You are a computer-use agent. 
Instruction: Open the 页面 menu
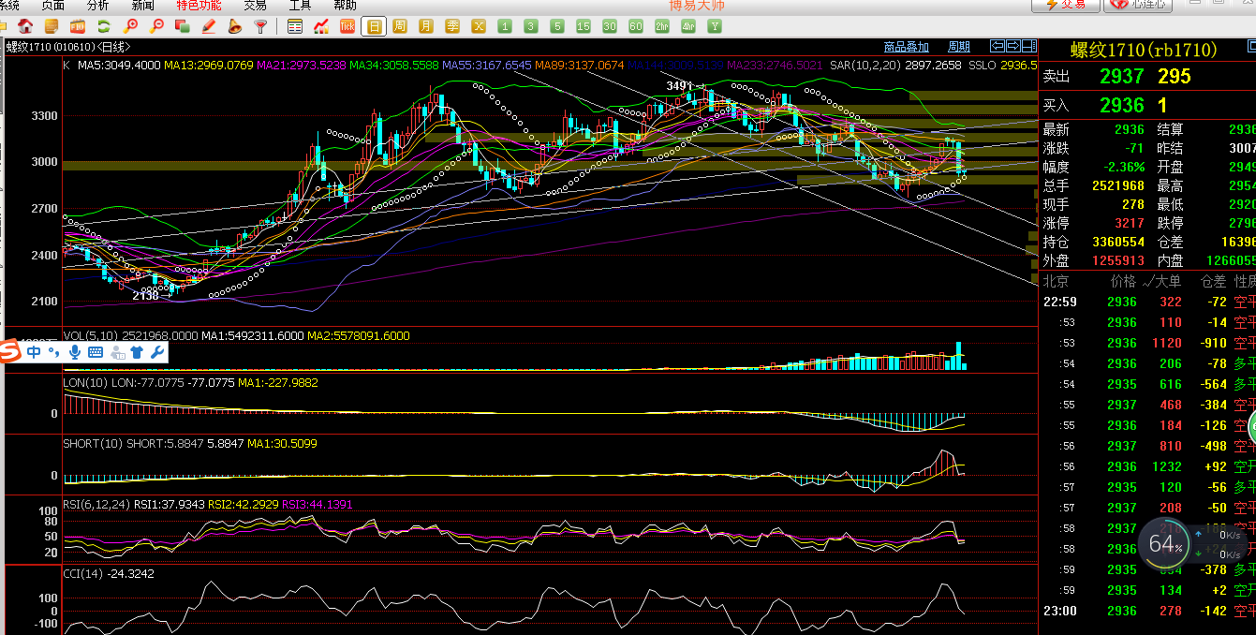52,5
